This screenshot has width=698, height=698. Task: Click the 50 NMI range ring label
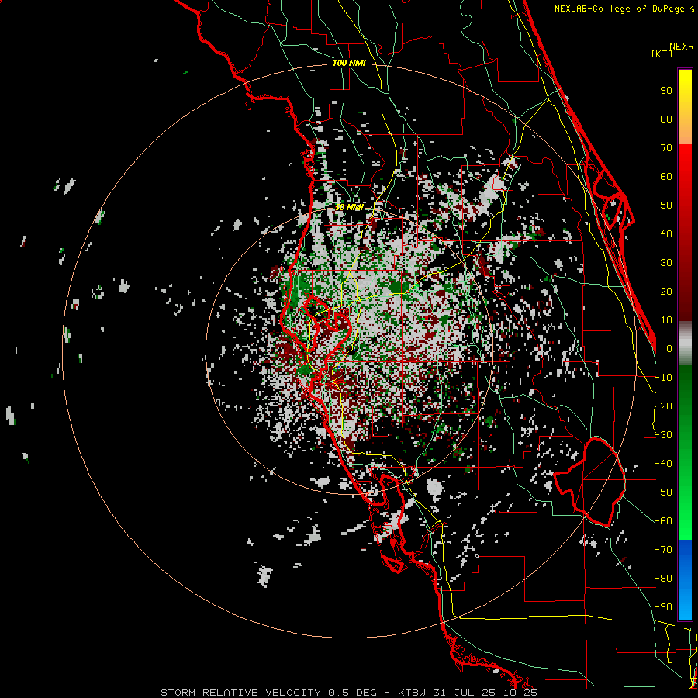click(349, 207)
